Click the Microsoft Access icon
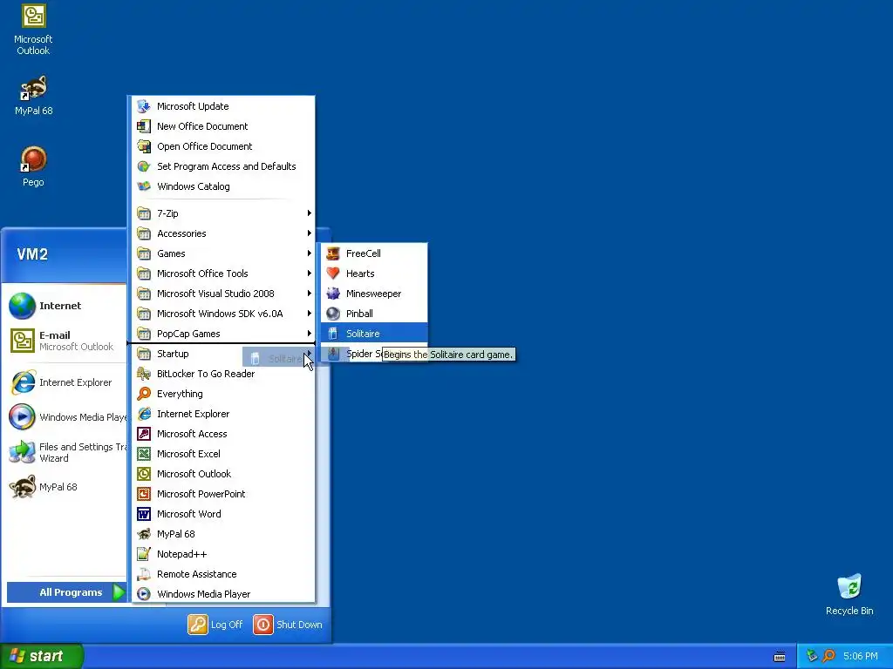893x669 pixels. tap(144, 434)
